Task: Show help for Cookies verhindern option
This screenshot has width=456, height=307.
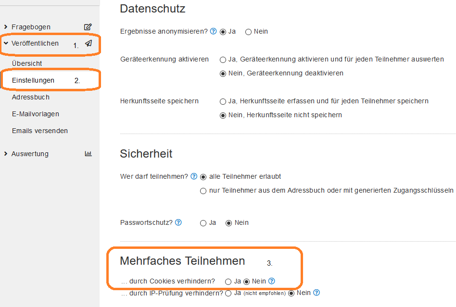Action: [x=272, y=281]
